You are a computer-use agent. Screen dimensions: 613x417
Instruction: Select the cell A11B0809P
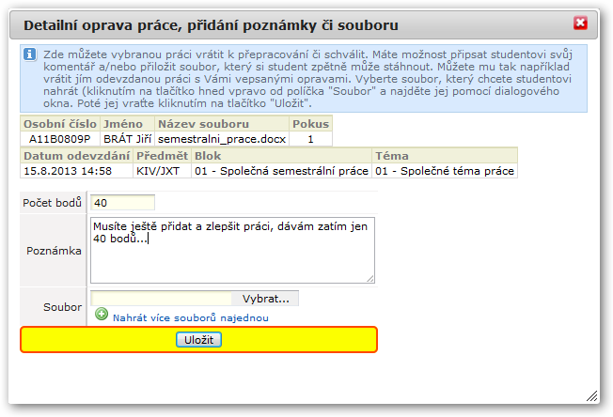tap(60, 139)
